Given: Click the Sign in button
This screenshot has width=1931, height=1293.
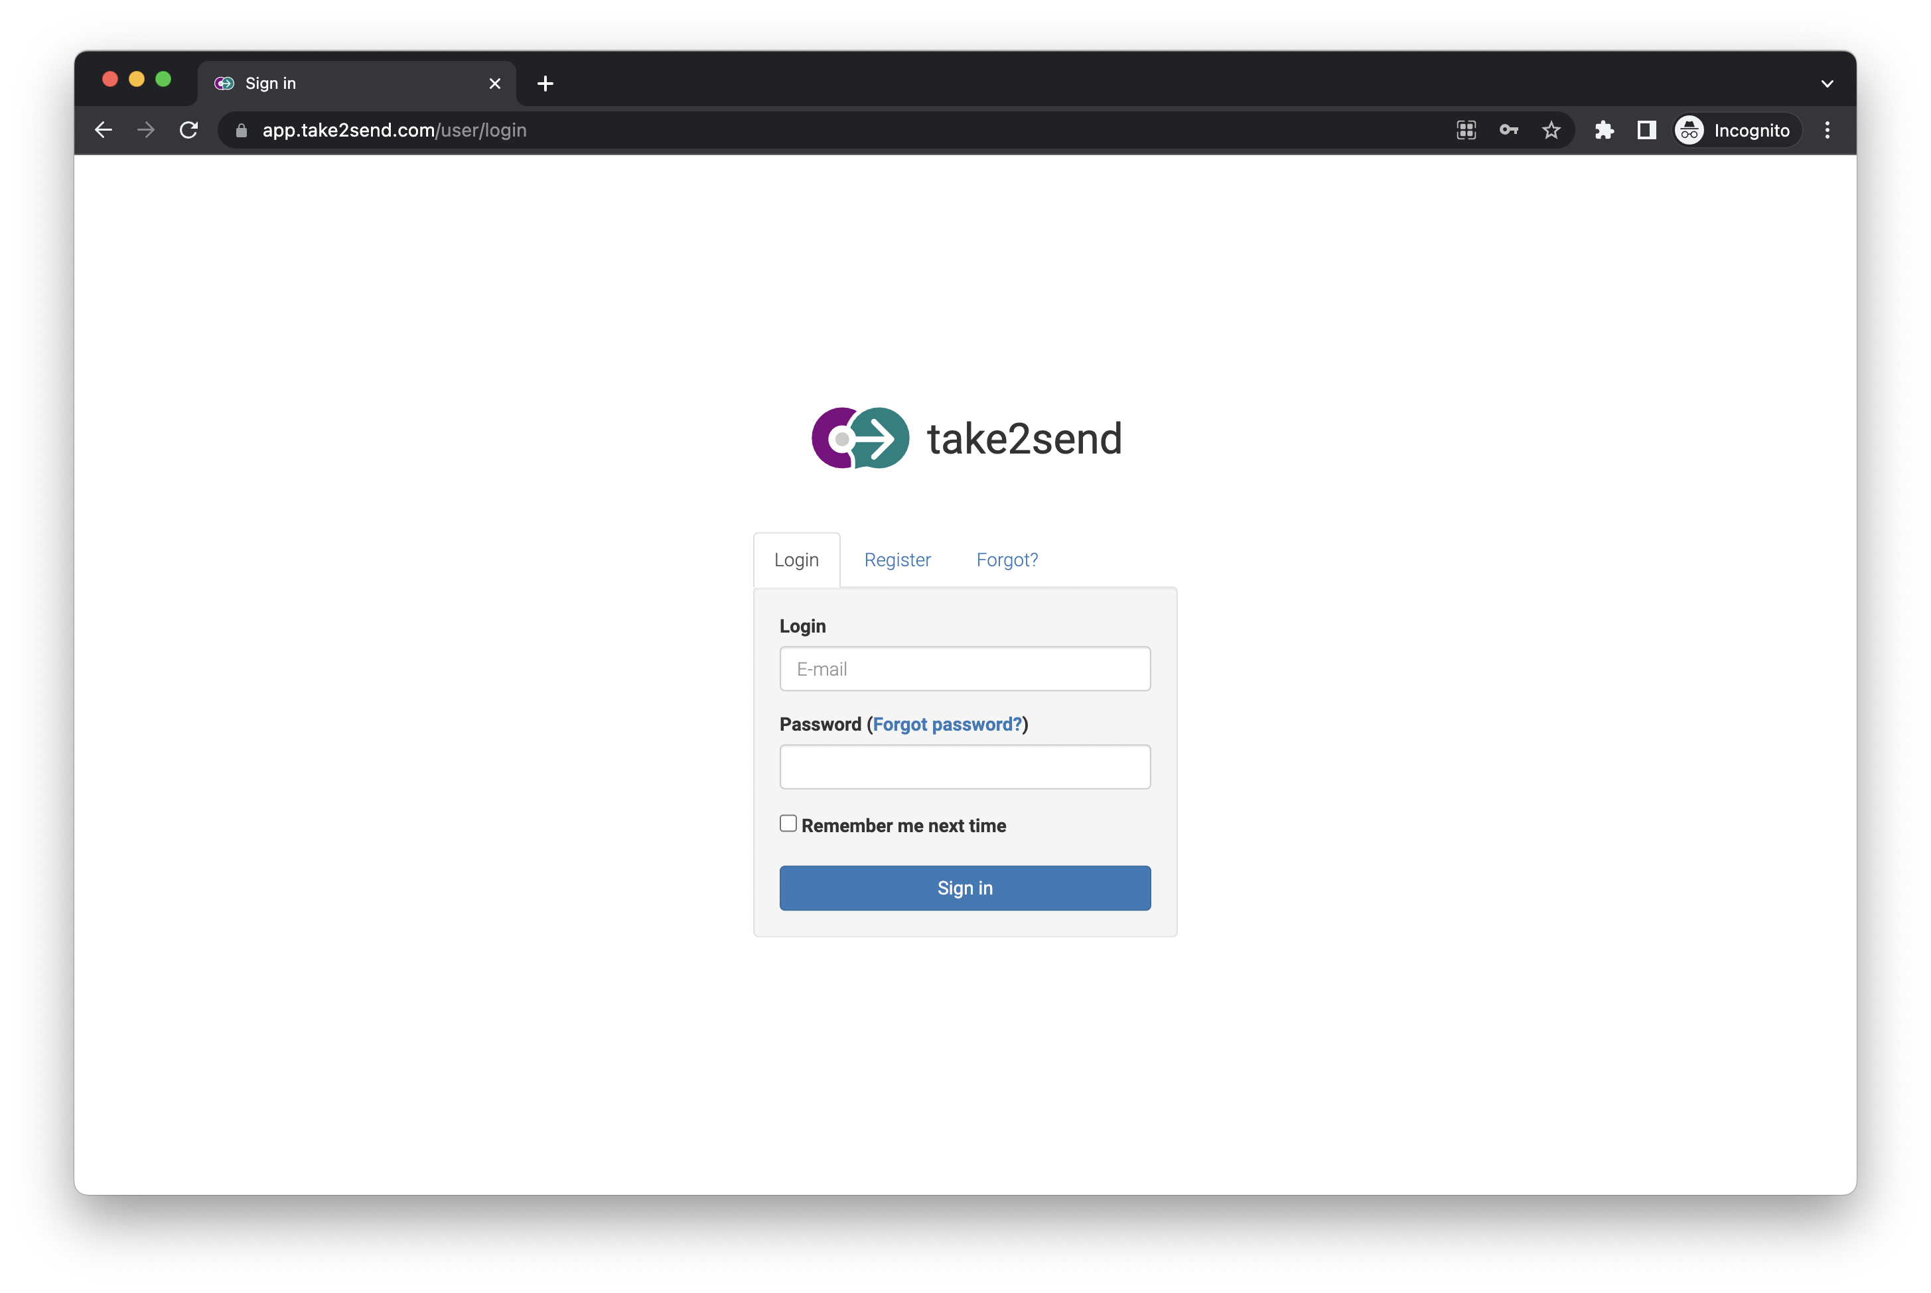Looking at the screenshot, I should pyautogui.click(x=965, y=888).
